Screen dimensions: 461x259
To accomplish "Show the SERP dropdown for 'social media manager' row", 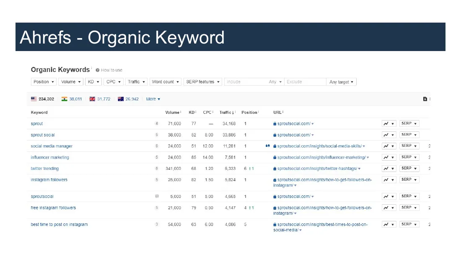I will click(x=409, y=146).
